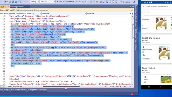
Task: Click the tab well settings gear
Action: [133, 7]
